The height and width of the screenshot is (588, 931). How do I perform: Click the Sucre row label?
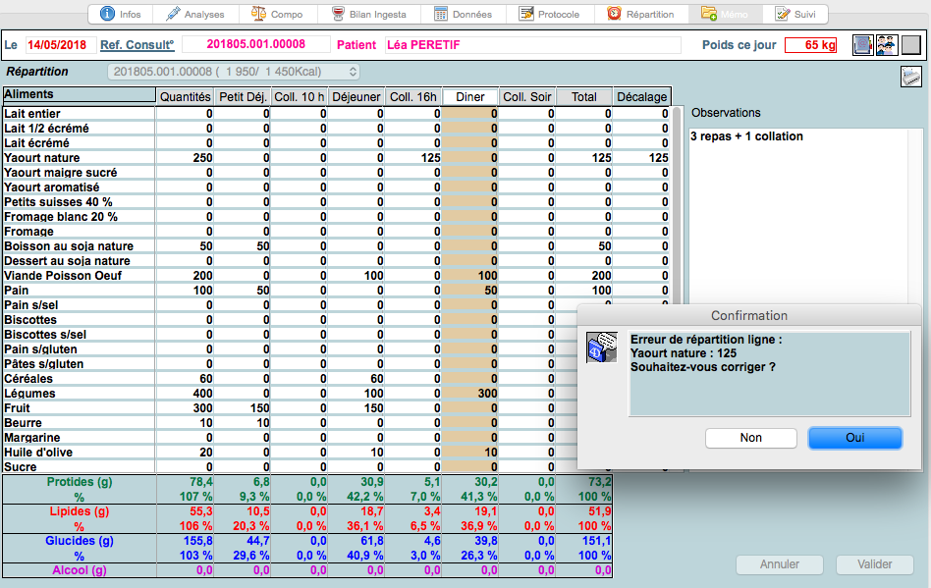coord(21,467)
